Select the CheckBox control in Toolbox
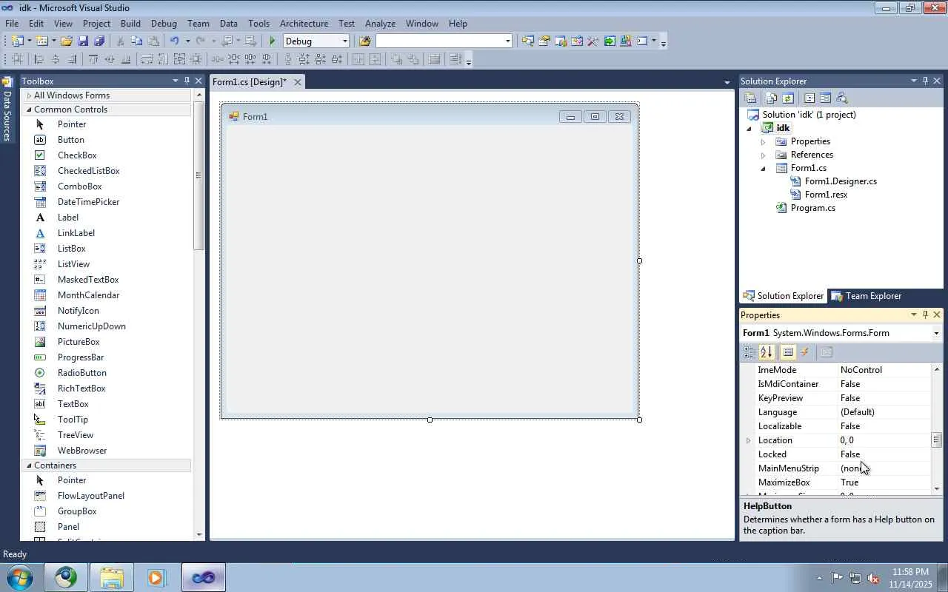Viewport: 948px width, 592px height. (x=77, y=155)
